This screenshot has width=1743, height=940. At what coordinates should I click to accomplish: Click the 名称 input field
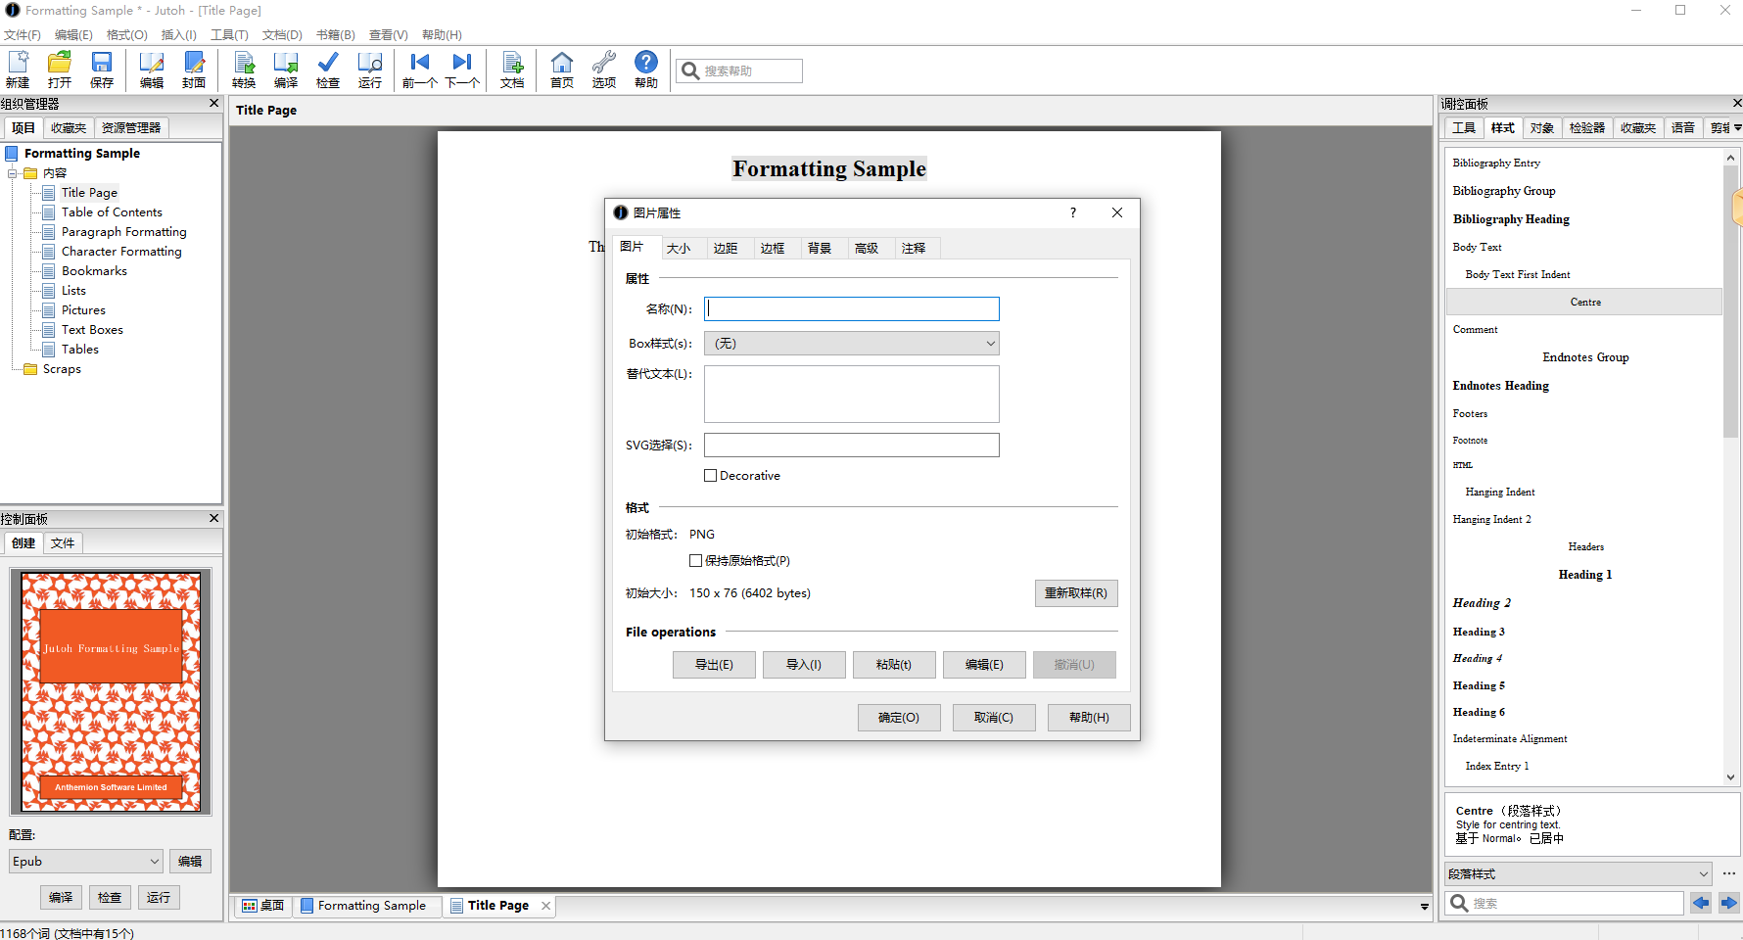pyautogui.click(x=851, y=309)
